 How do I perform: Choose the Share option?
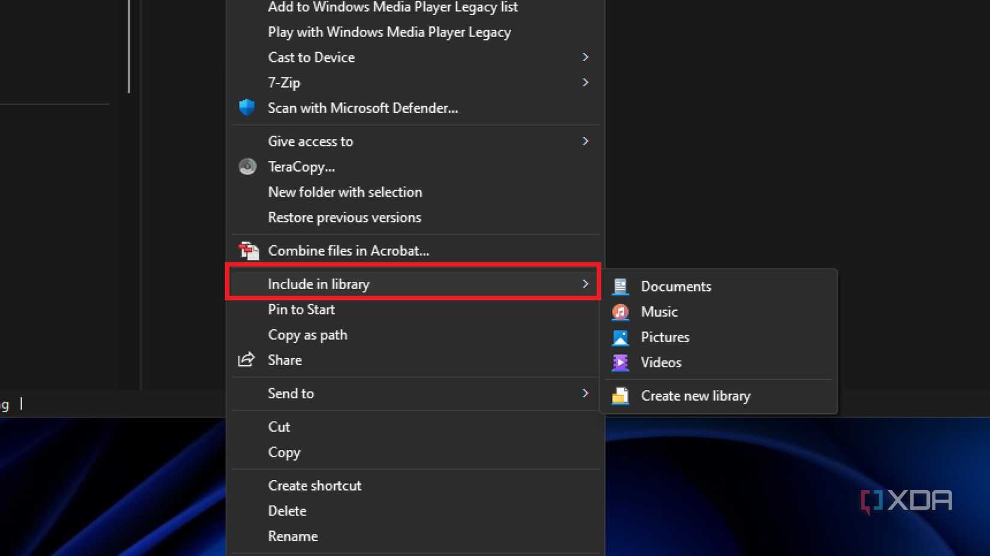coord(416,360)
